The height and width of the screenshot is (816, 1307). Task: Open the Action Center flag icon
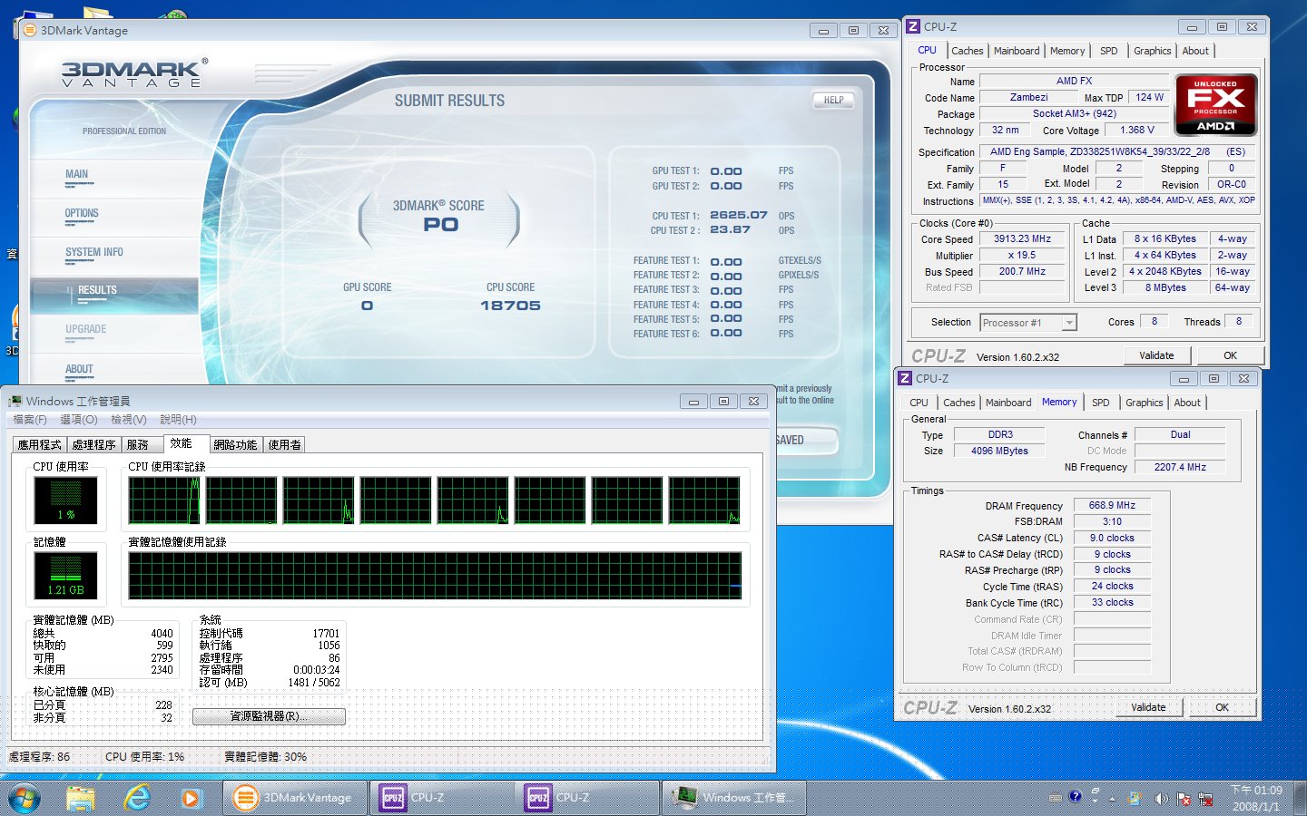(1184, 799)
